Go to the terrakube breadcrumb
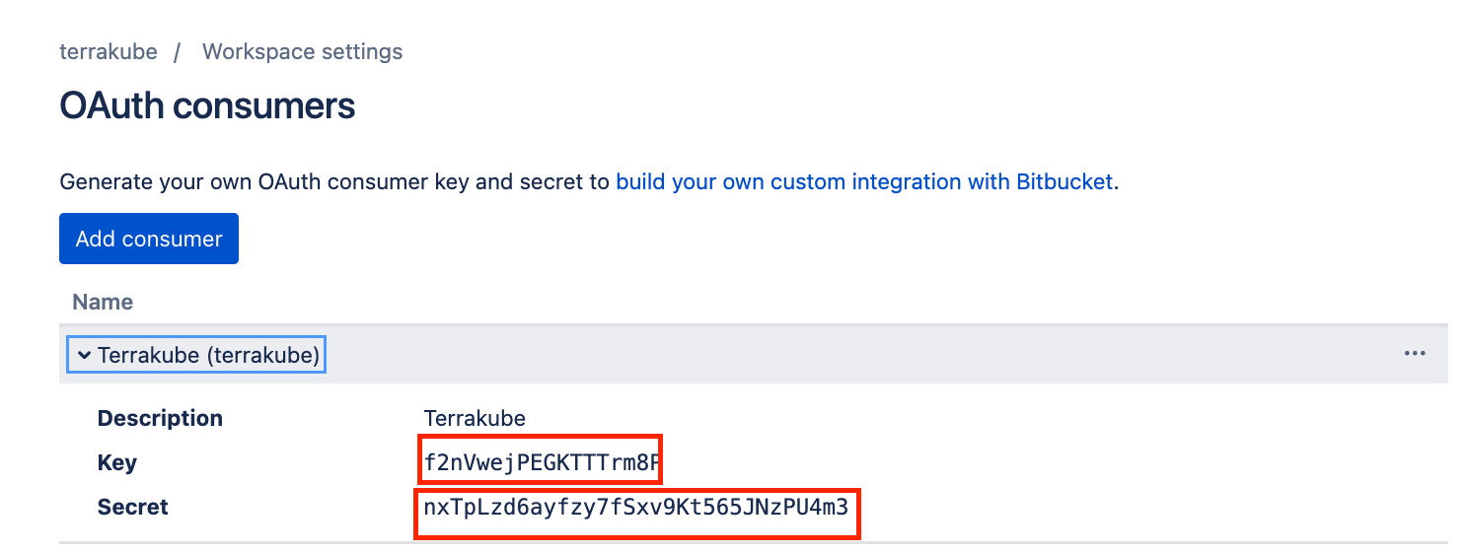Viewport: 1468px width, 554px height. [109, 51]
